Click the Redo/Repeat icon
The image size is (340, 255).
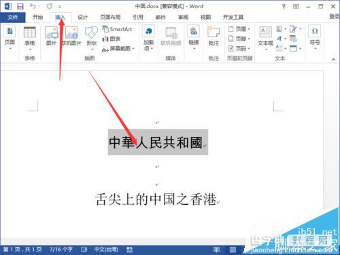point(50,6)
